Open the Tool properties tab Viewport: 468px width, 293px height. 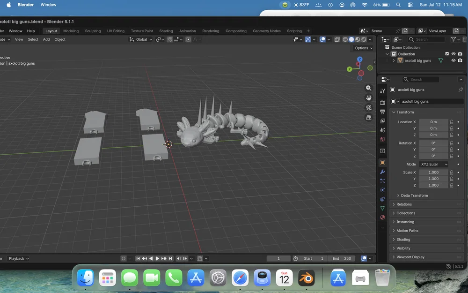point(382,91)
